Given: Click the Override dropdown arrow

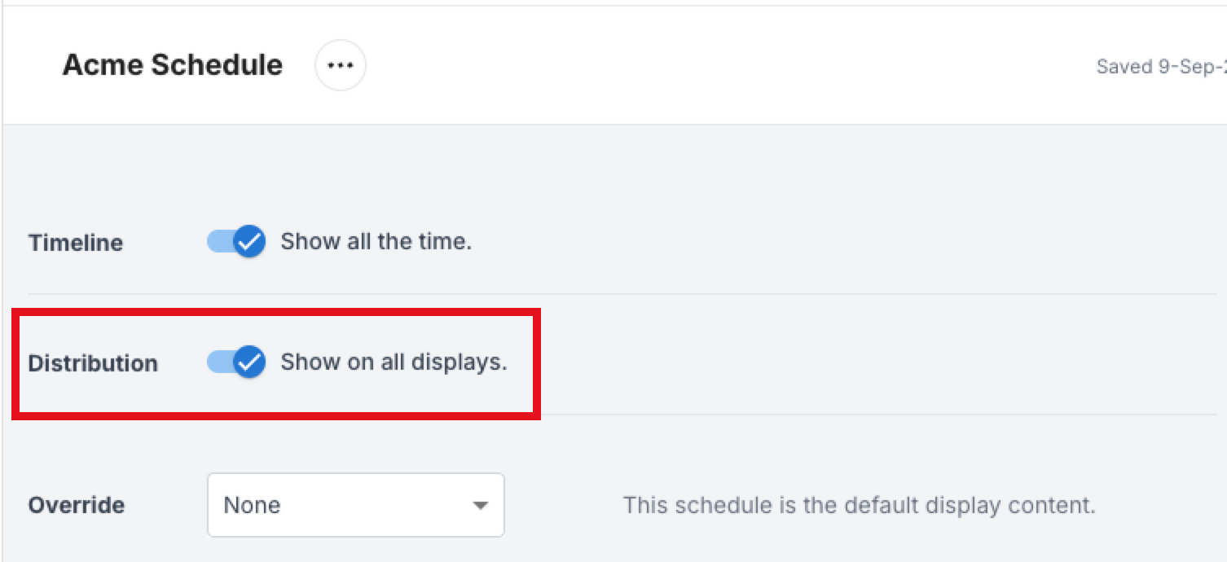Looking at the screenshot, I should (481, 506).
